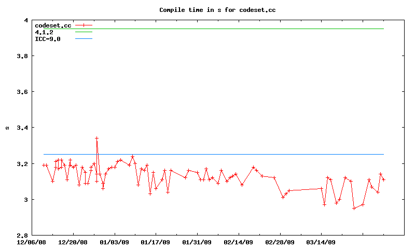The image size is (415, 249).
Task: Click the last red data point at the far right
Action: pyautogui.click(x=383, y=179)
